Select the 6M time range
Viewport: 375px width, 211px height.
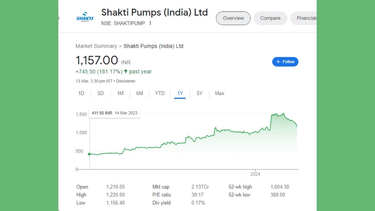[x=139, y=93]
